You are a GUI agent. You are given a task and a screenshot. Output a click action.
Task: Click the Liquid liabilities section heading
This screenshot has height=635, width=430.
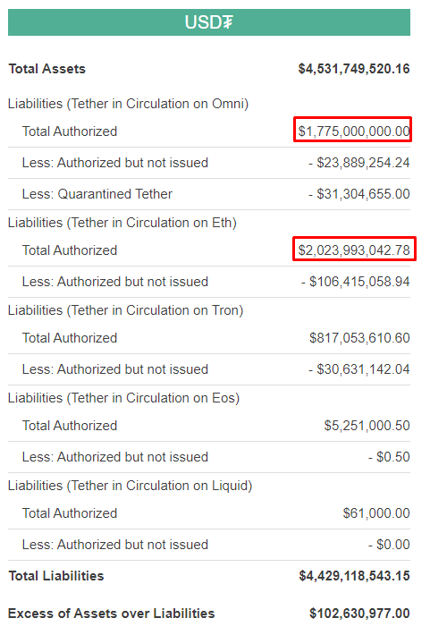click(x=130, y=486)
